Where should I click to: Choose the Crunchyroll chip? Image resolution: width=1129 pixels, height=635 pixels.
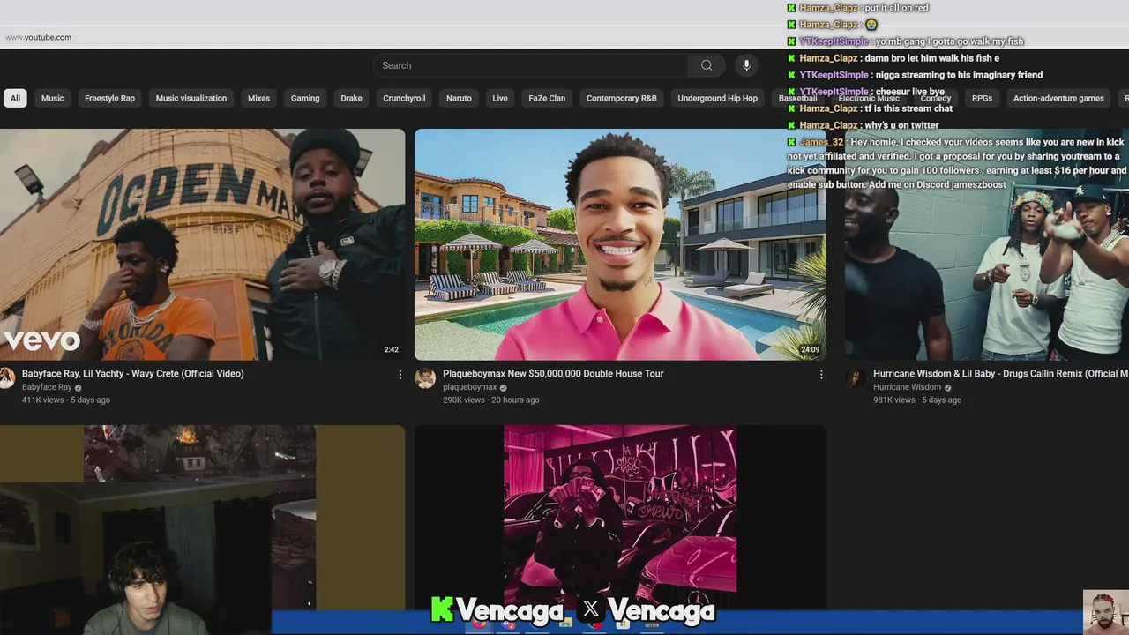point(404,99)
